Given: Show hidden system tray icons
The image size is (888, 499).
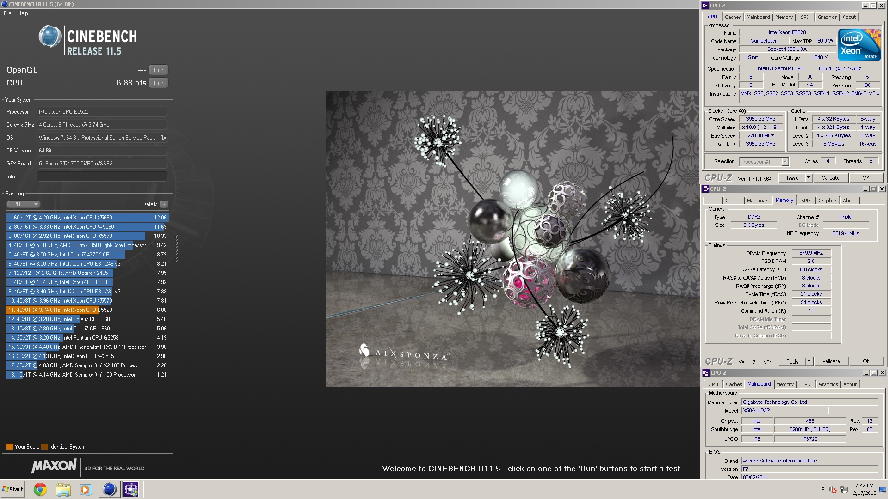Looking at the screenshot, I should (x=823, y=489).
